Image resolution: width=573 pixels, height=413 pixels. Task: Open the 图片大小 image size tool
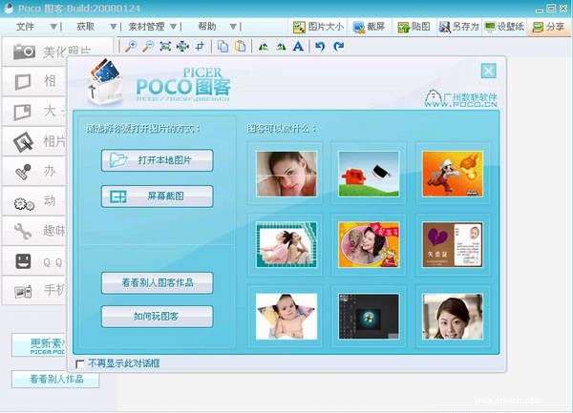[x=318, y=27]
